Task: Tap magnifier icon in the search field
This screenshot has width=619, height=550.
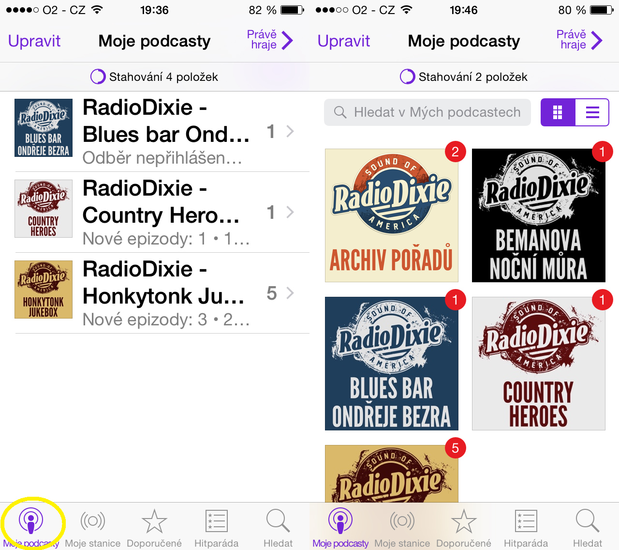Action: coord(340,112)
